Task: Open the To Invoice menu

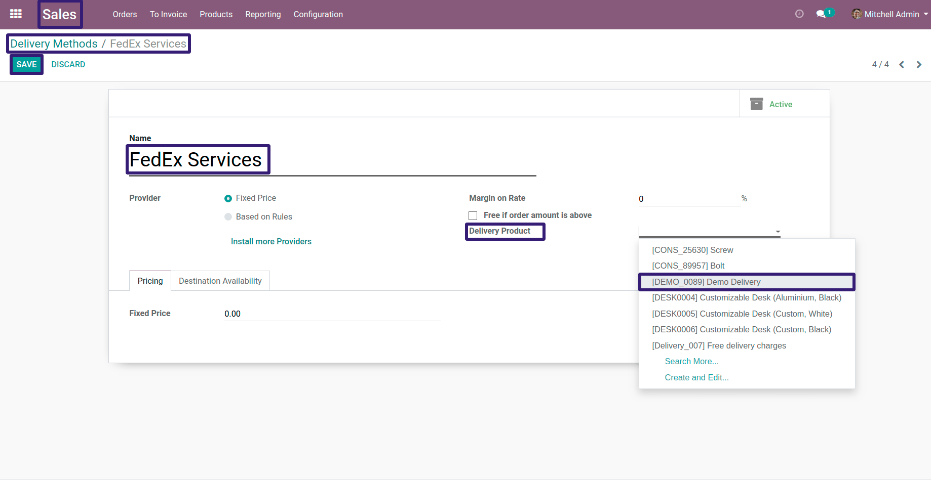Action: [x=168, y=14]
